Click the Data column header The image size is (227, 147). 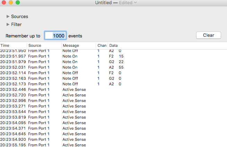[x=167, y=45]
